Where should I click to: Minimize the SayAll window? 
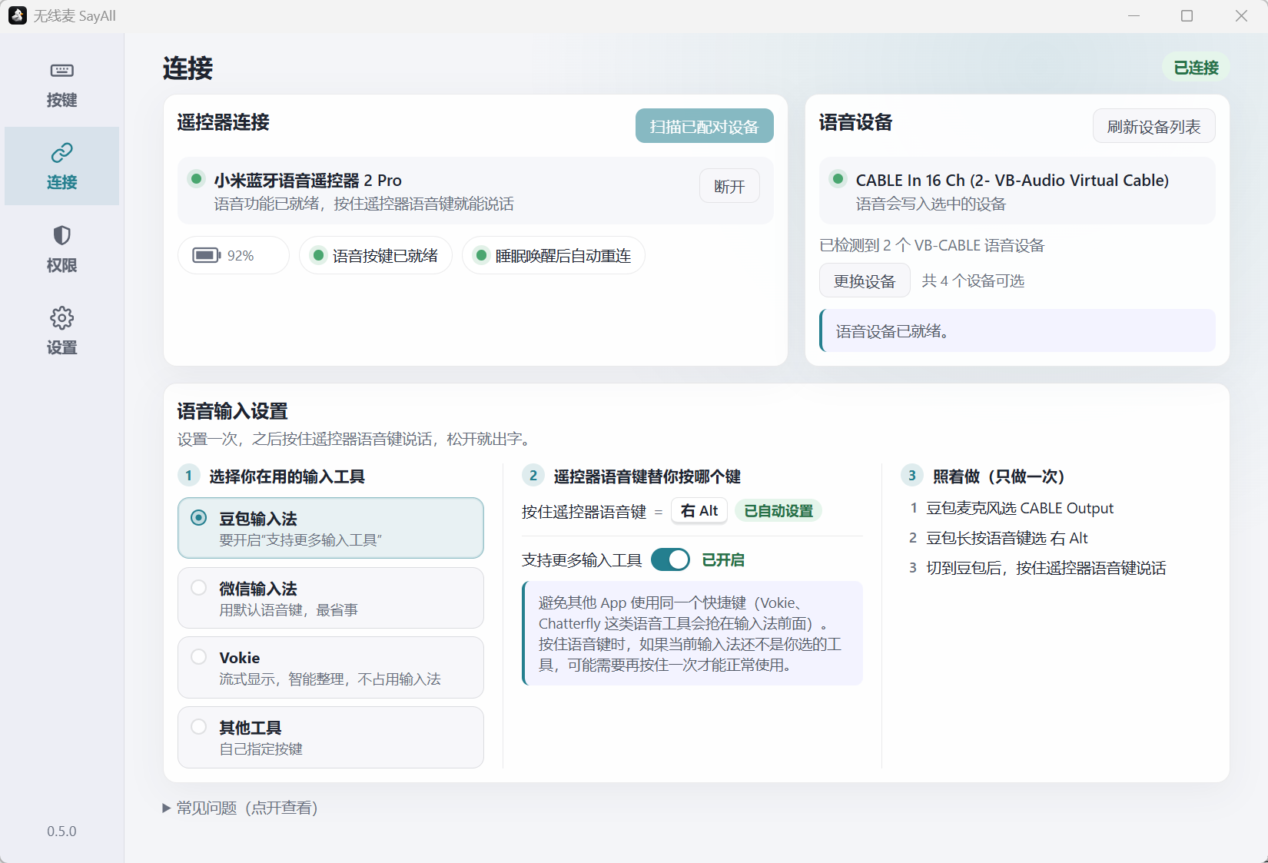click(x=1134, y=15)
